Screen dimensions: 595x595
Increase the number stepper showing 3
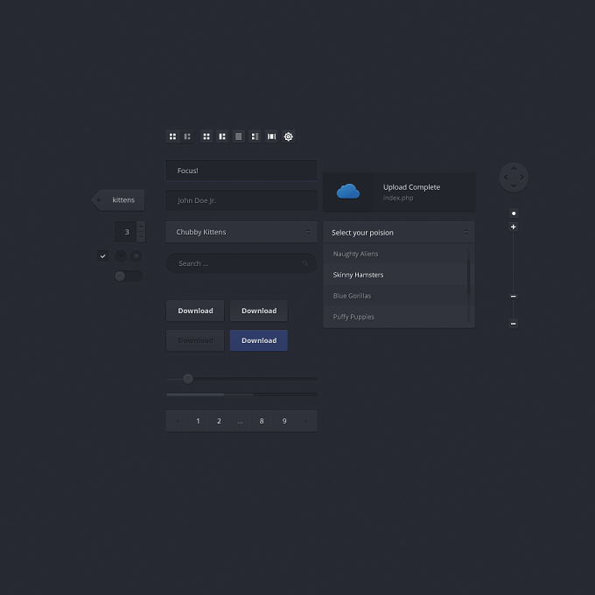pos(141,227)
